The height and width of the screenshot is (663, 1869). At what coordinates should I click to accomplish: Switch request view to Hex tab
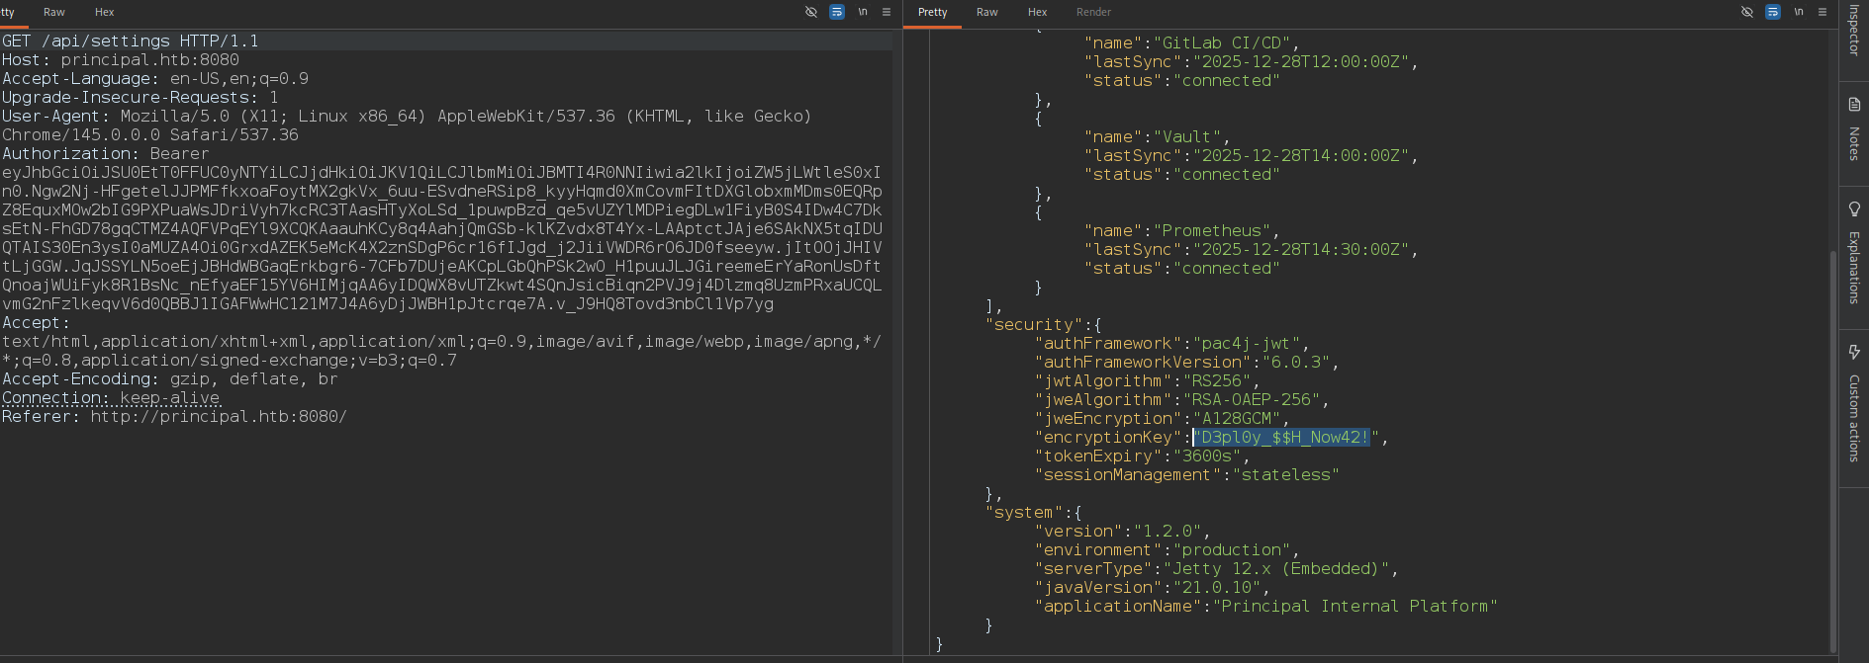tap(104, 12)
